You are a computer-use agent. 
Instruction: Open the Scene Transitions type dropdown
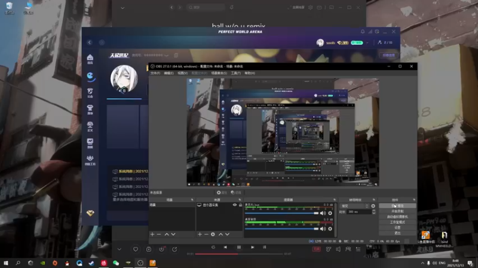354,205
